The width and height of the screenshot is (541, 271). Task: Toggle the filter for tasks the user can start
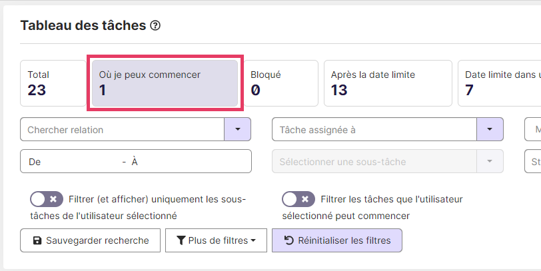point(298,199)
